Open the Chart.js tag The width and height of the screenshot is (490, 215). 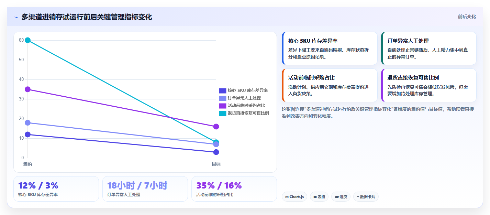pos(294,197)
